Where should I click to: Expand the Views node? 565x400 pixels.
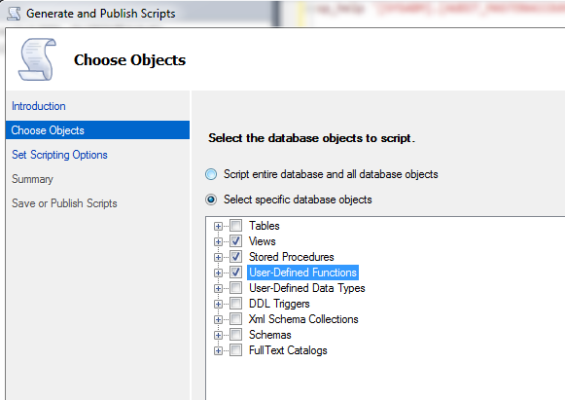(218, 241)
